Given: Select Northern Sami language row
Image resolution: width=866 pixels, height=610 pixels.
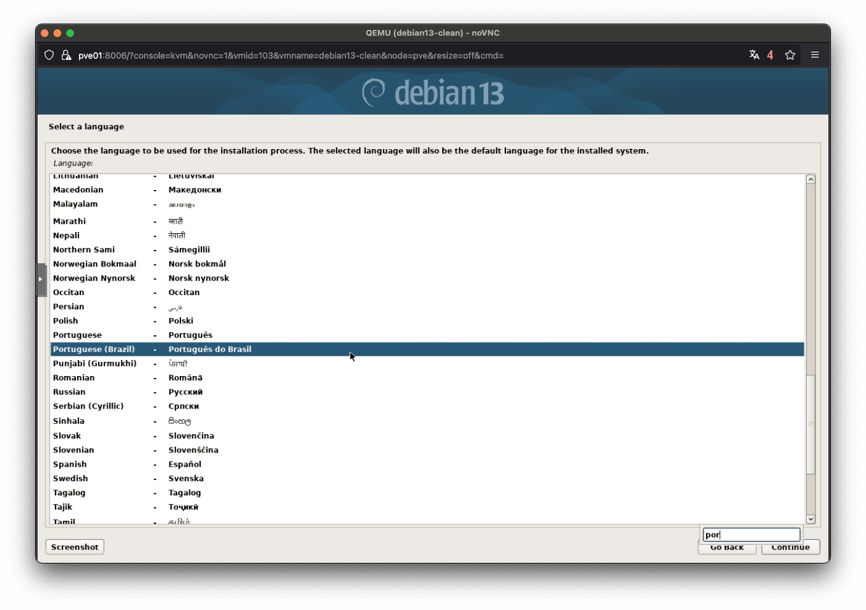Looking at the screenshot, I should pyautogui.click(x=427, y=250).
